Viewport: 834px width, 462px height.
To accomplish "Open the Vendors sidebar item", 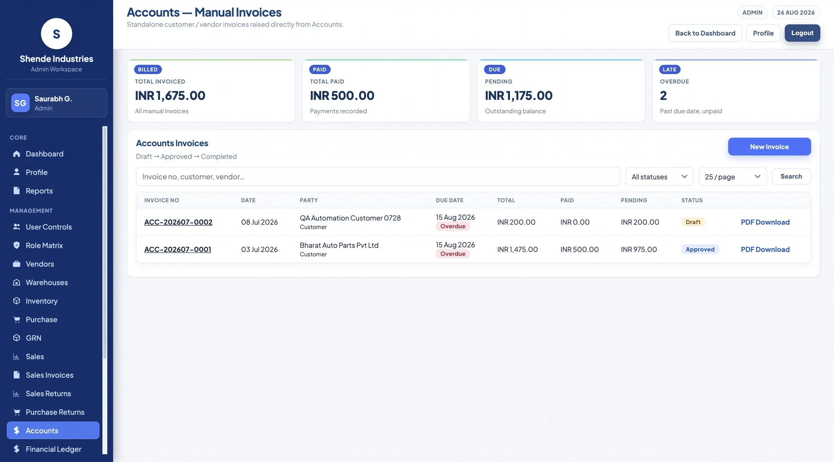I will point(53,264).
